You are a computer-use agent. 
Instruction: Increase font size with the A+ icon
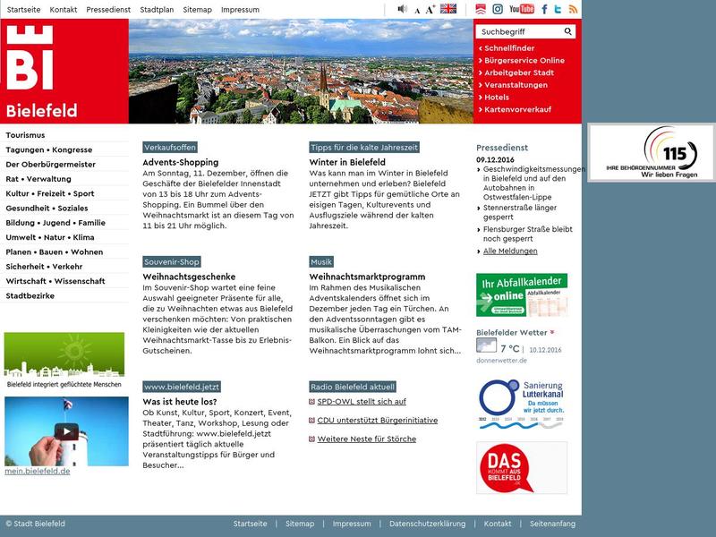coord(430,10)
